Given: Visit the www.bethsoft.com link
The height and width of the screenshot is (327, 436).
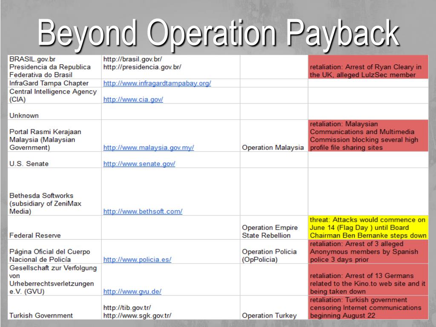Looking at the screenshot, I should click(143, 211).
